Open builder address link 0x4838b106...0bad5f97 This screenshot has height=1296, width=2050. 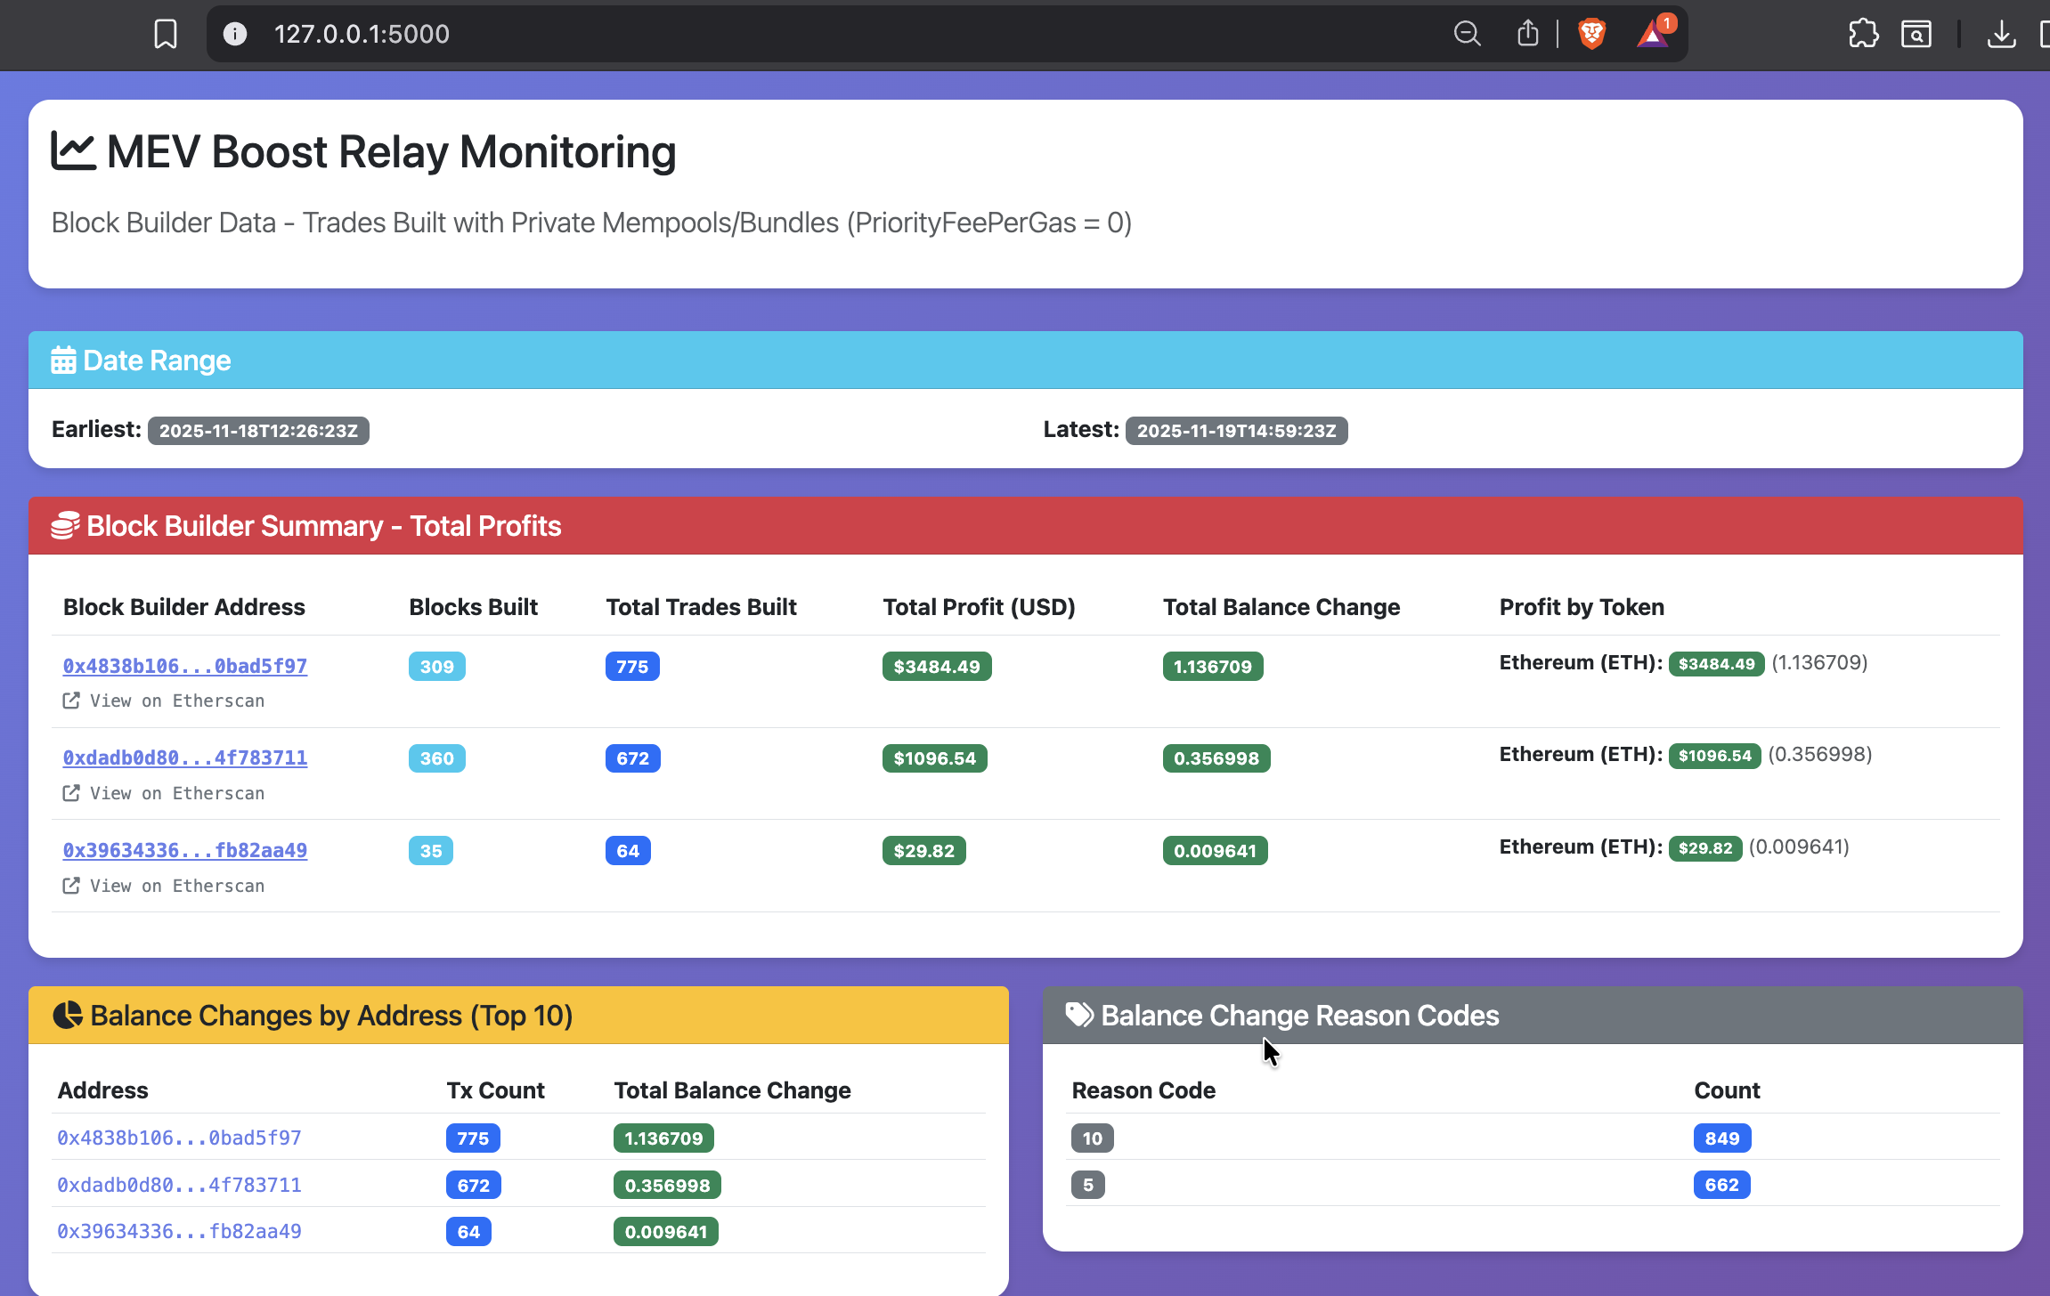click(183, 665)
